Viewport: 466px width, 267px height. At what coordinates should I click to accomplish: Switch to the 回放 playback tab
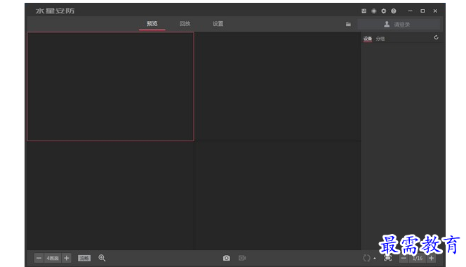[185, 23]
